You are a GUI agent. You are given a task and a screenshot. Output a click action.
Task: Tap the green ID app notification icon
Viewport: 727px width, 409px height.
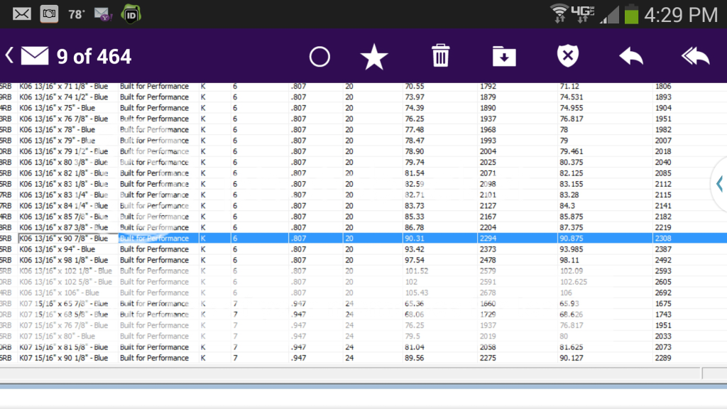(131, 13)
